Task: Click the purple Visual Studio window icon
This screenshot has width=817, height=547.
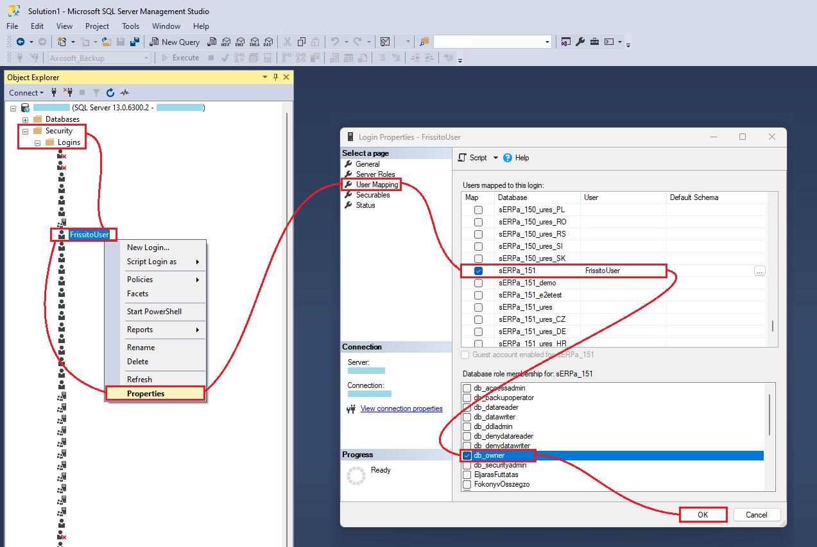Action: coord(566,42)
